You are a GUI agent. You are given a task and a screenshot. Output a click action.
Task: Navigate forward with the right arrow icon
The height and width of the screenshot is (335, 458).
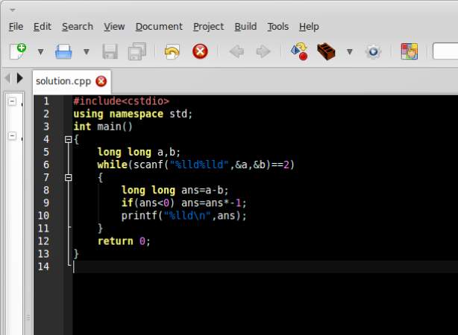(x=263, y=51)
